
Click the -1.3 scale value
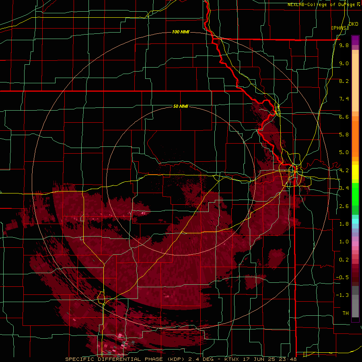(x=342, y=296)
